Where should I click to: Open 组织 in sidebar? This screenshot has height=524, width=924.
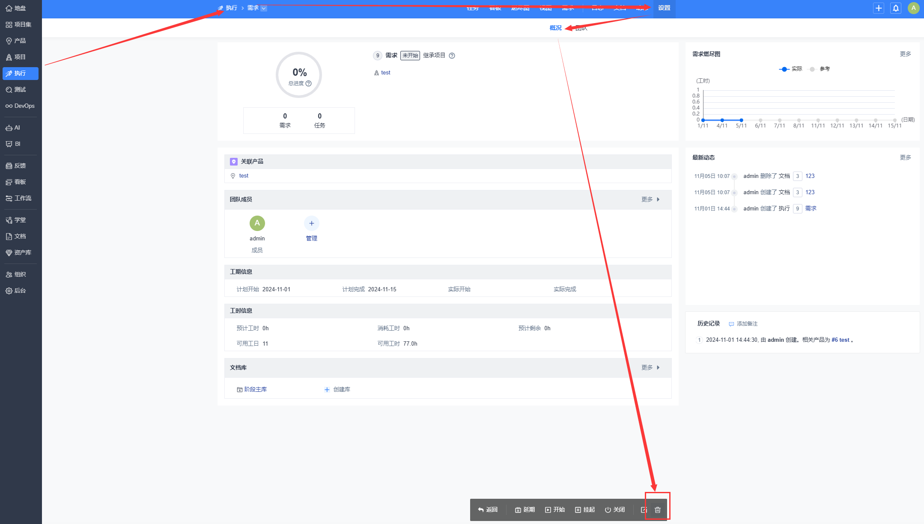16,274
